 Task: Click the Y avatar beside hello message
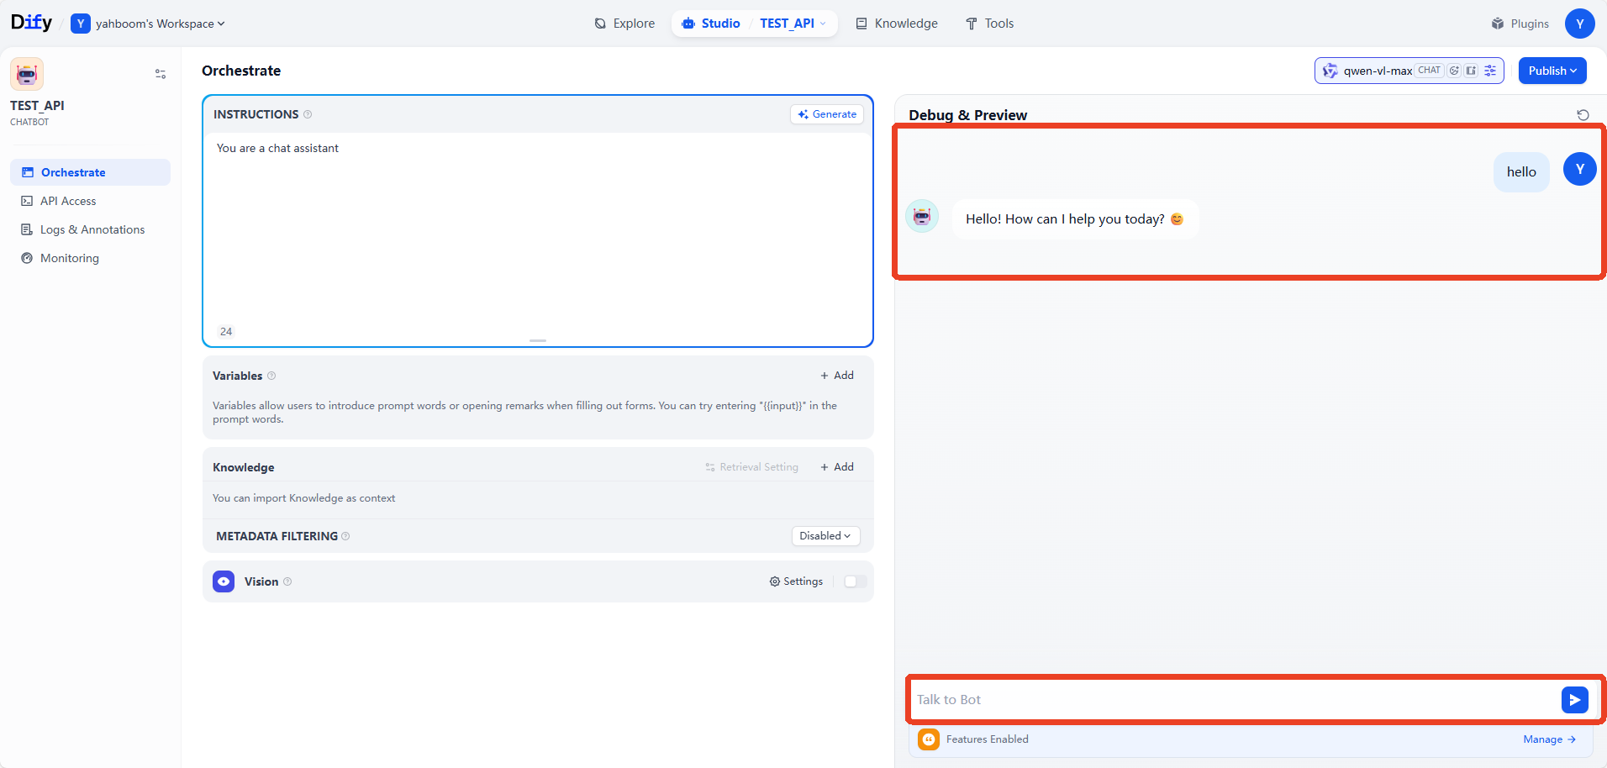[1579, 170]
